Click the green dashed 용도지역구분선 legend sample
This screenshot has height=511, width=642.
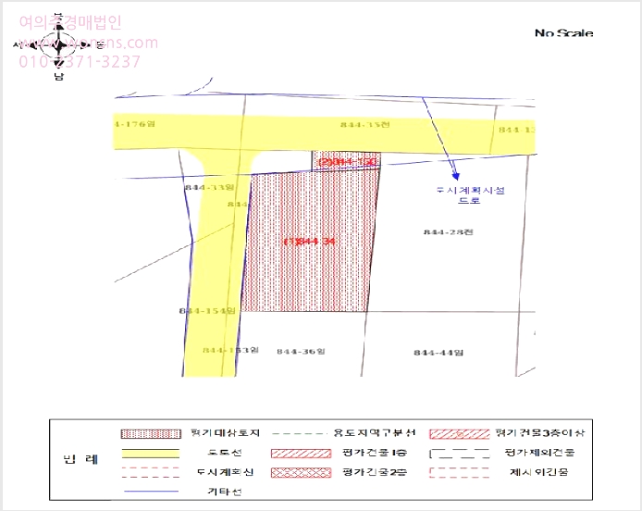tap(300, 433)
